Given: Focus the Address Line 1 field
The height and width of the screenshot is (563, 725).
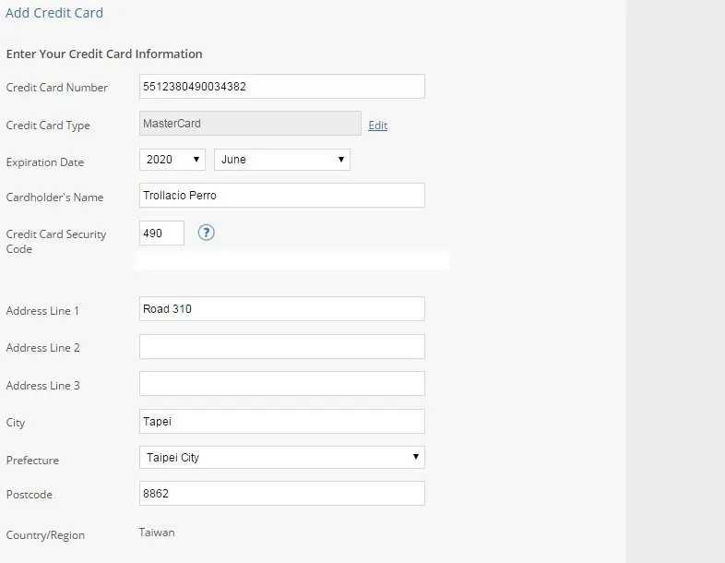Looking at the screenshot, I should click(282, 309).
